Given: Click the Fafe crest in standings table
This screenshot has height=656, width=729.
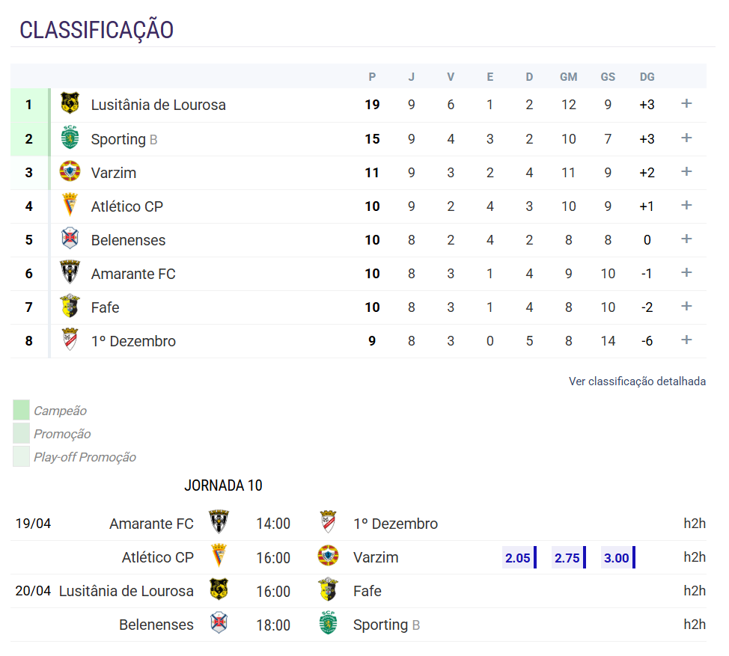Looking at the screenshot, I should coord(70,306).
